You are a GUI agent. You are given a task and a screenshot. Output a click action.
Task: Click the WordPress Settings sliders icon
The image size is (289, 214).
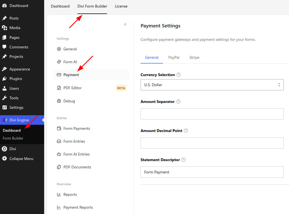point(4,107)
